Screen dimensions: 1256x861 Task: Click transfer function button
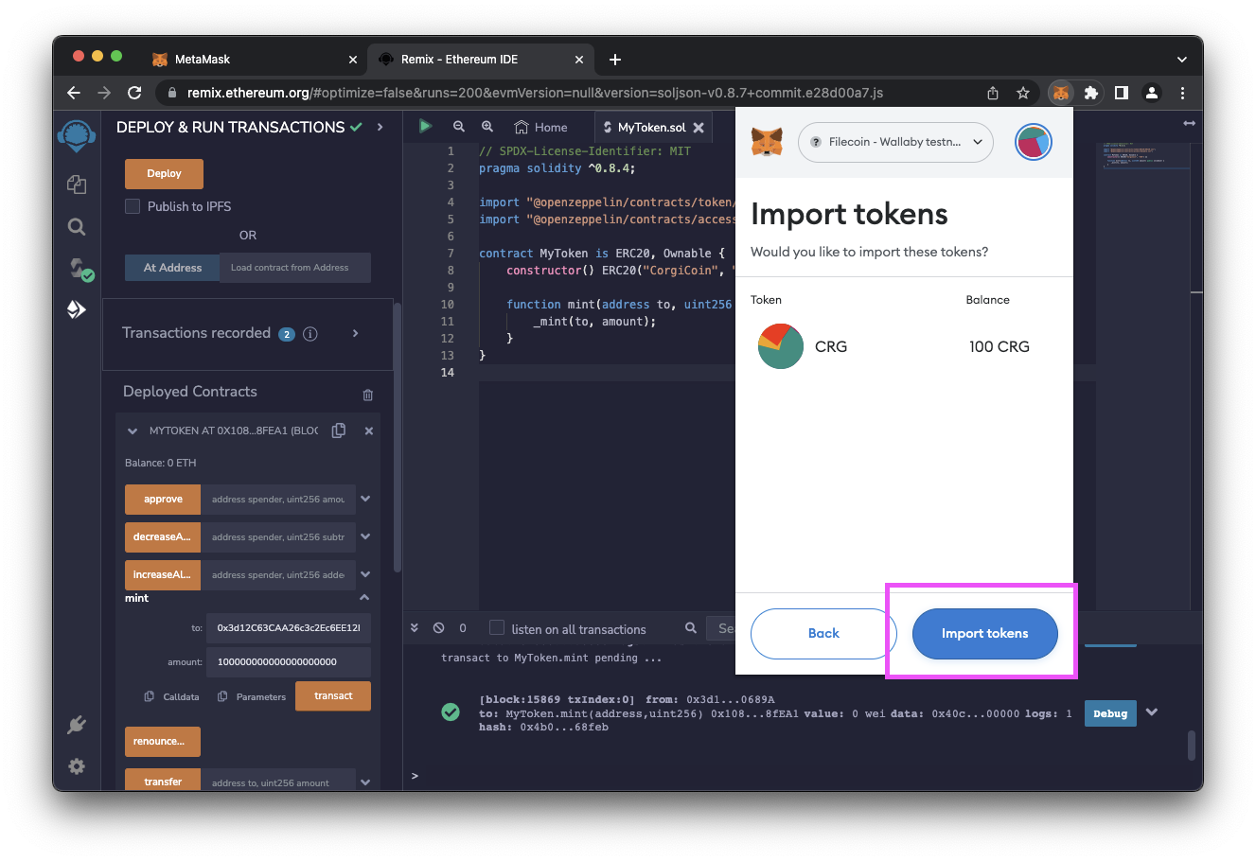tap(163, 781)
